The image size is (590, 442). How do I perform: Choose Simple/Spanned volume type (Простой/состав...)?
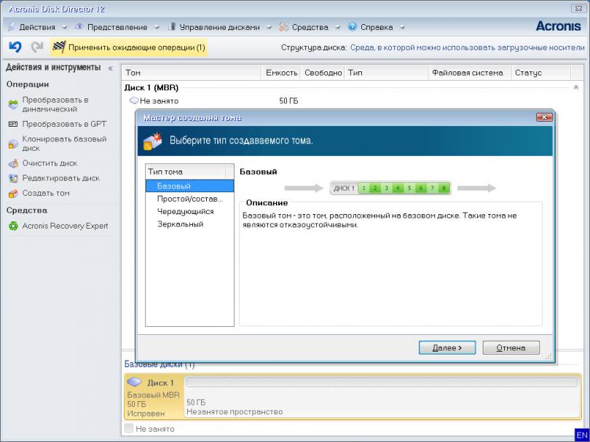click(x=189, y=199)
